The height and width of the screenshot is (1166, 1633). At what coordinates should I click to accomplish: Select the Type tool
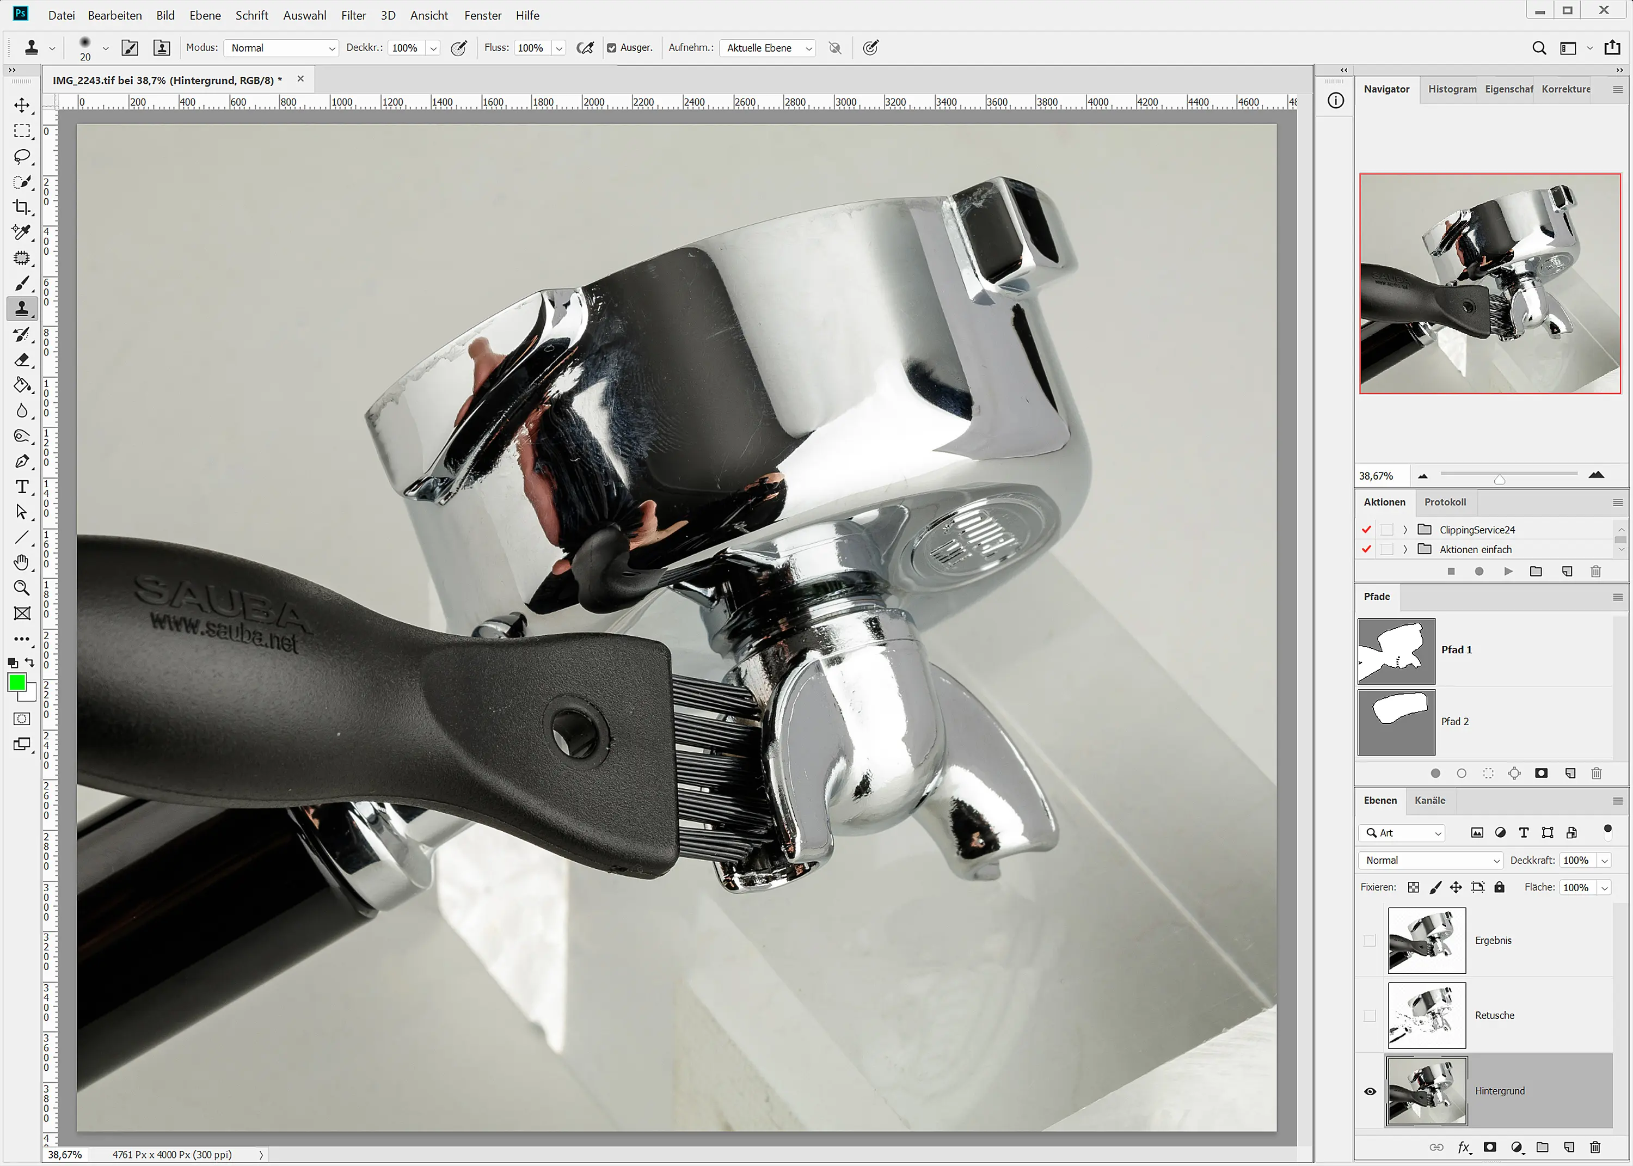point(22,488)
